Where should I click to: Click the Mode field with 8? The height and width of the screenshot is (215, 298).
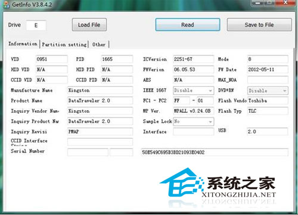pyautogui.click(x=268, y=59)
